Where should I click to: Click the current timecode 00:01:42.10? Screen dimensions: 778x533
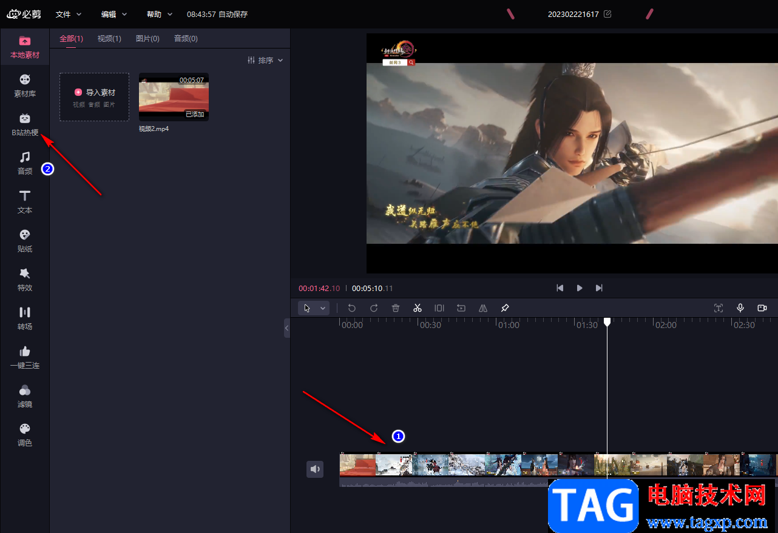pyautogui.click(x=319, y=289)
